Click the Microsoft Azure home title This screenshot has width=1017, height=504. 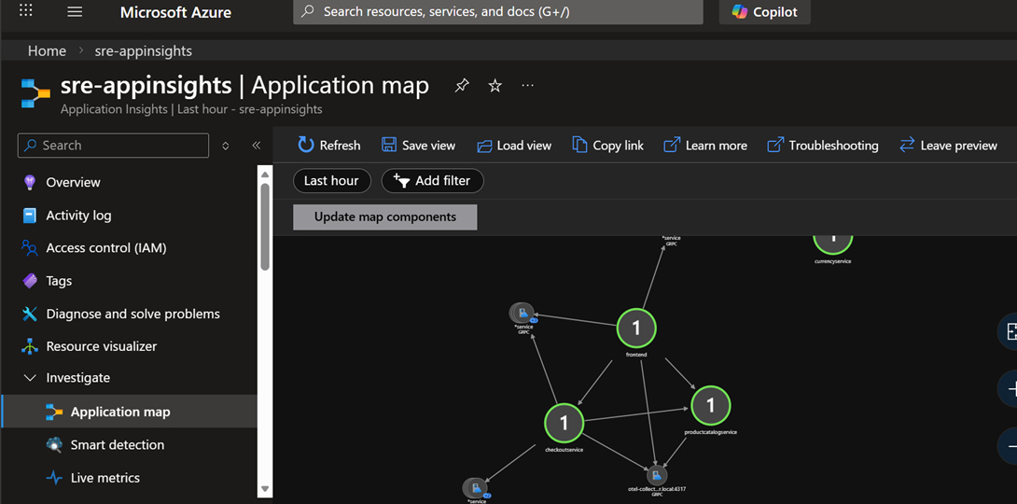(175, 12)
